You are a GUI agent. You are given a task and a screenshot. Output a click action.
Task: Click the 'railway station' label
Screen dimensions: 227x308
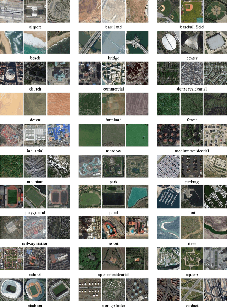pyautogui.click(x=35, y=244)
